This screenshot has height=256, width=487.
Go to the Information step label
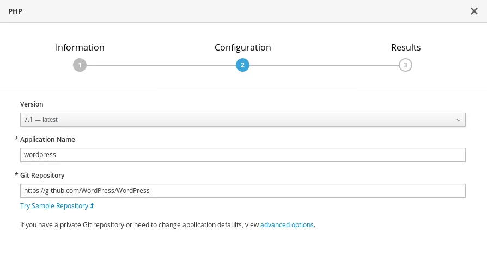(80, 47)
